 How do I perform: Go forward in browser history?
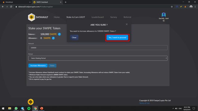[7, 7]
